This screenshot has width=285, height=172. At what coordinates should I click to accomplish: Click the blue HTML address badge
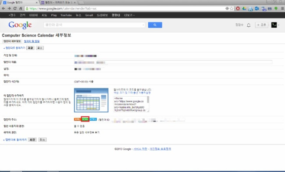point(93,119)
